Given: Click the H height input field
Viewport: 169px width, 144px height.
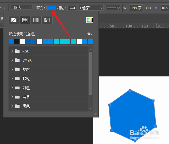Looking at the screenshot, I should (x=165, y=8).
